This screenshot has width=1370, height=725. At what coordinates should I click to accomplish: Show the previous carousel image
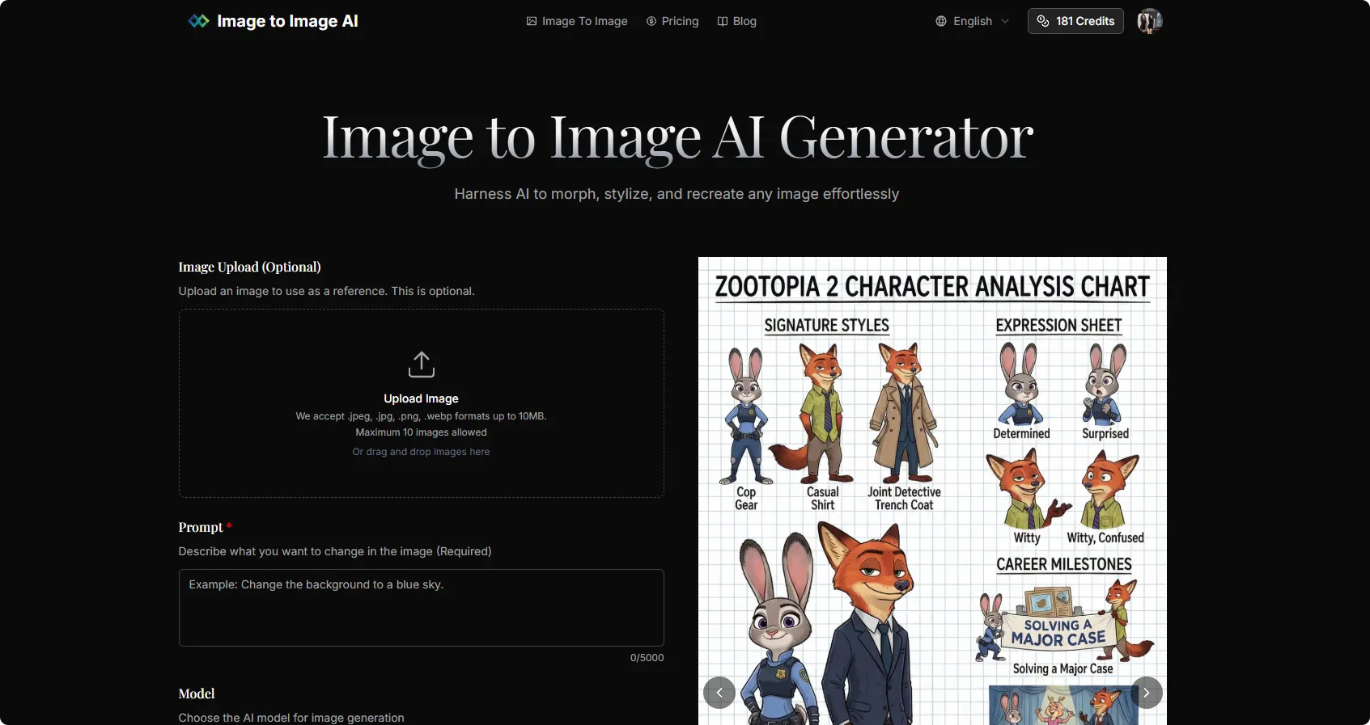tap(719, 693)
